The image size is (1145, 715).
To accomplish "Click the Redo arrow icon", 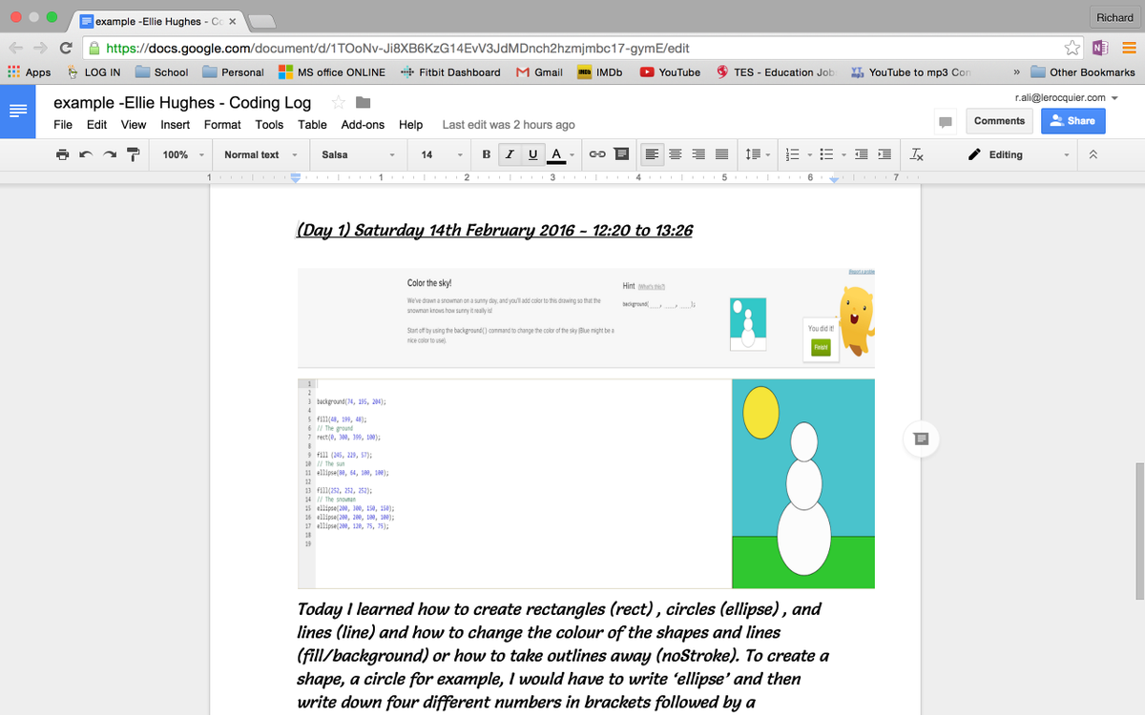I will [x=110, y=154].
